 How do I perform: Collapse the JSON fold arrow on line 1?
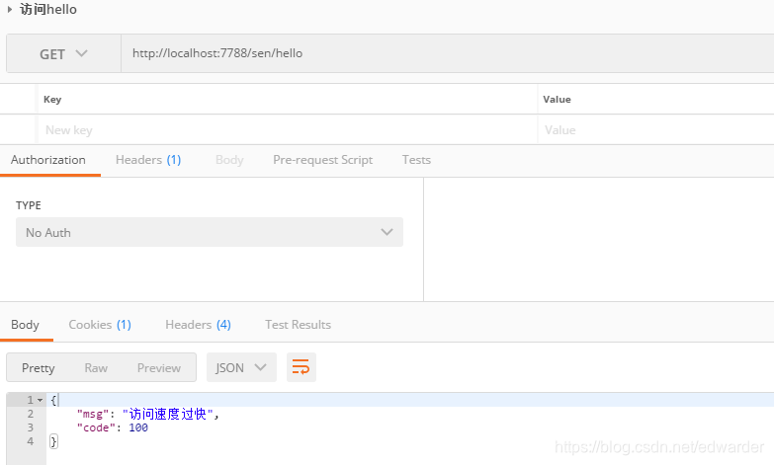click(x=41, y=400)
